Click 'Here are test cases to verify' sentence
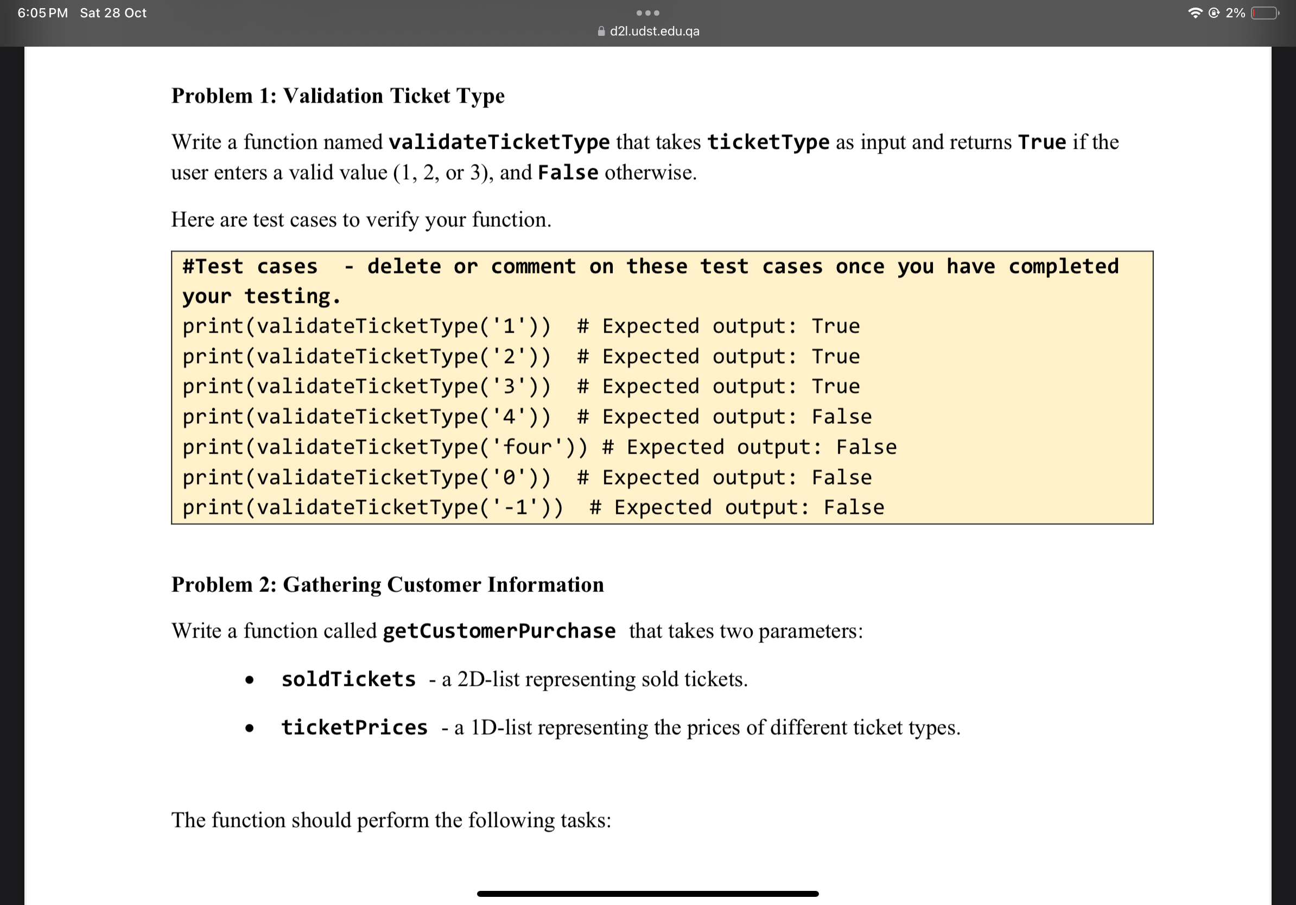The image size is (1296, 905). click(x=361, y=220)
